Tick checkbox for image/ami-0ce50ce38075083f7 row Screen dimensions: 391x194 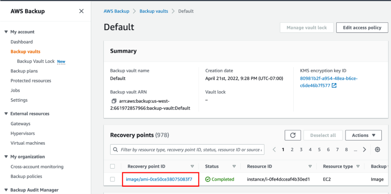(x=113, y=179)
